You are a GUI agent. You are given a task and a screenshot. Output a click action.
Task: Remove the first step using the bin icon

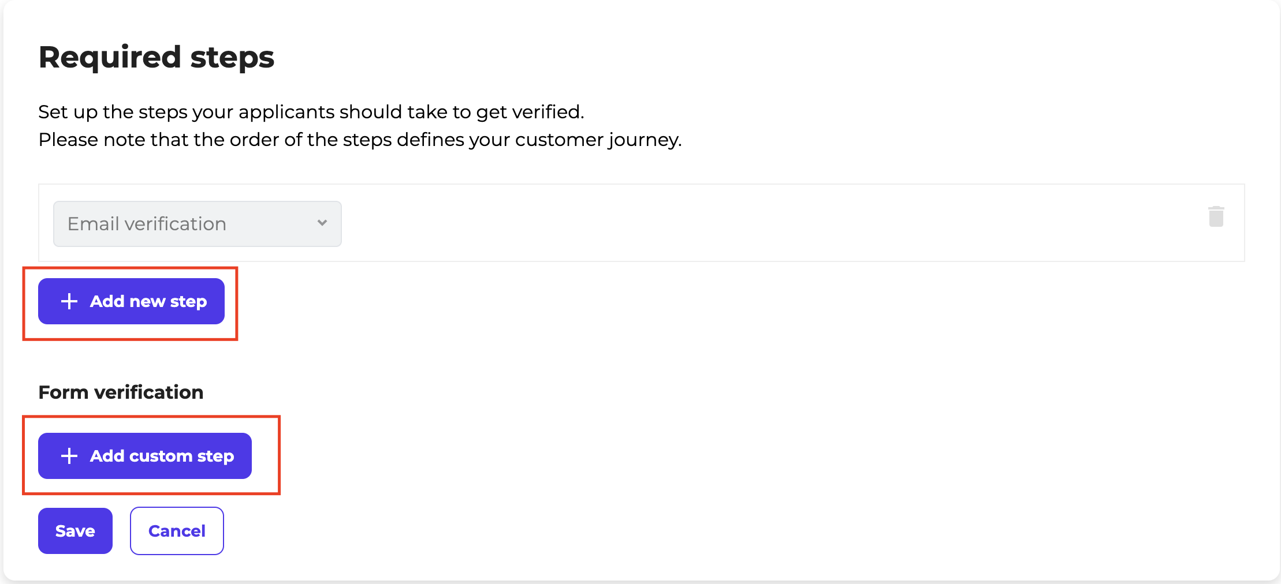tap(1216, 217)
